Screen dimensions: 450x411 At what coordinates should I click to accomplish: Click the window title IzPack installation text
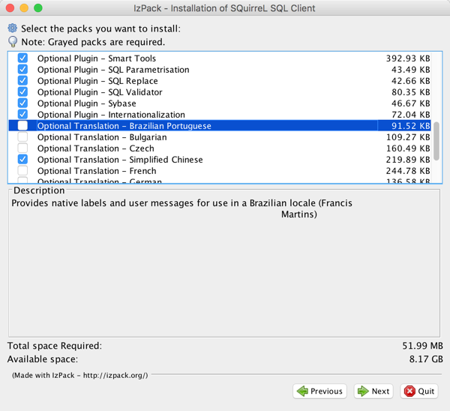point(224,8)
